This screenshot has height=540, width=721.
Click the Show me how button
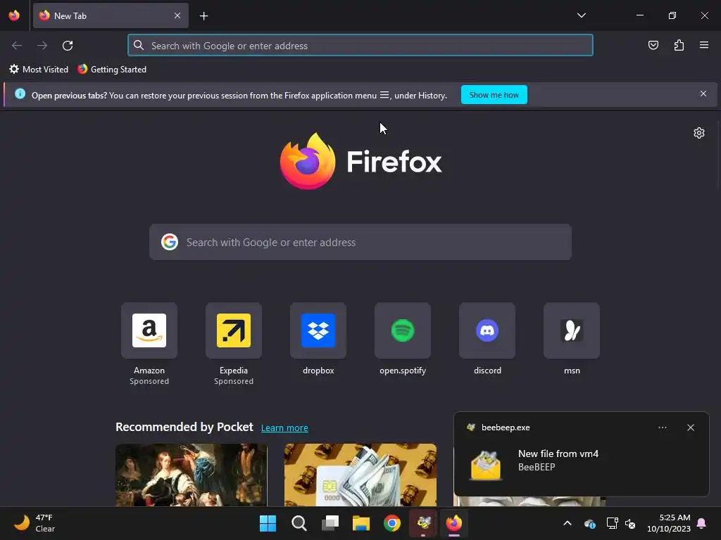(494, 95)
